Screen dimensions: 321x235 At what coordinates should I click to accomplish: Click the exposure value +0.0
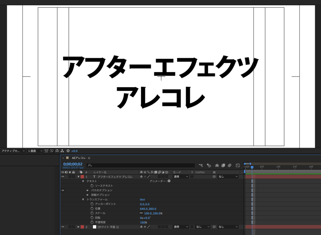point(74,151)
